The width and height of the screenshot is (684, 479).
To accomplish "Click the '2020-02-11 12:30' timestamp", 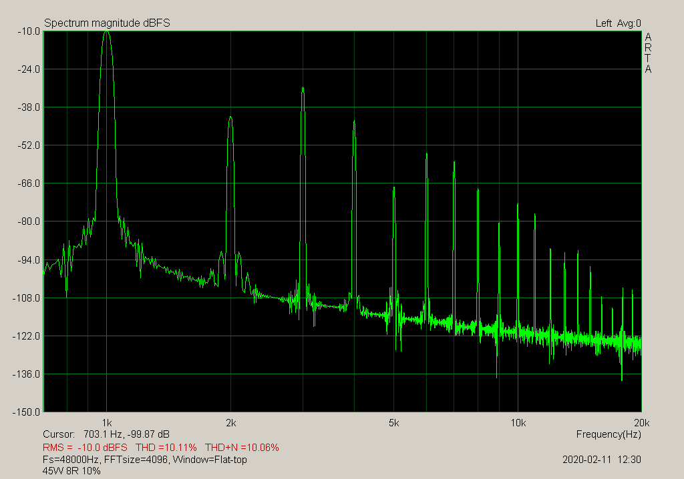I will click(x=602, y=460).
